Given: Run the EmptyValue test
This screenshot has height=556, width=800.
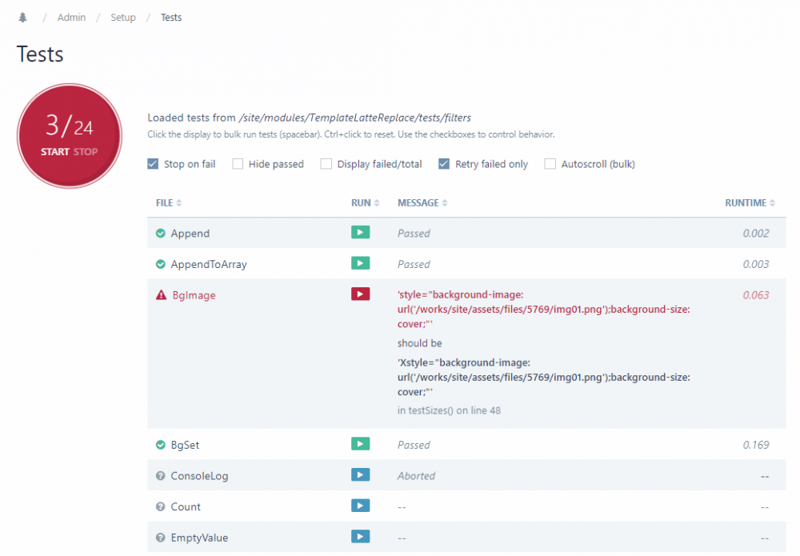Looking at the screenshot, I should point(360,537).
